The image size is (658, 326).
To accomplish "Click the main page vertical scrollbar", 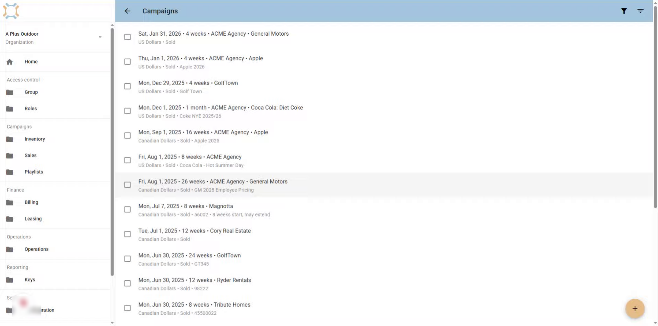I will click(655, 107).
